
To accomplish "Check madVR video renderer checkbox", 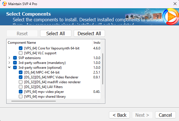I will [21, 82].
